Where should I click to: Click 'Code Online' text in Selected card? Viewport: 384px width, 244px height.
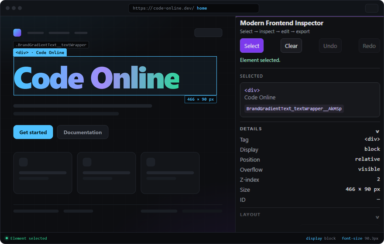tap(260, 97)
